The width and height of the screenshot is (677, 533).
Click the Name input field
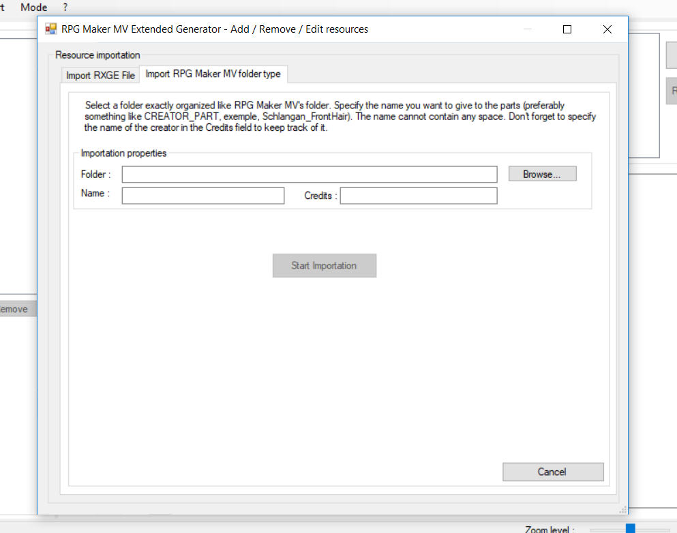(203, 196)
